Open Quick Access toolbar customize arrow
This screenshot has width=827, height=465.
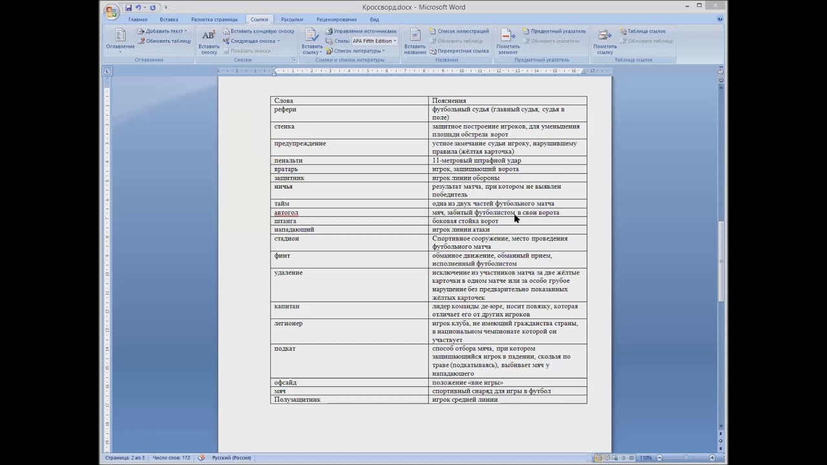166,8
